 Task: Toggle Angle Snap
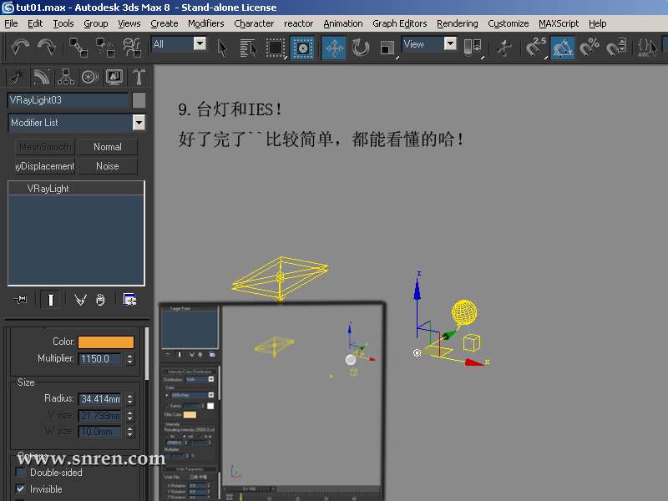point(562,48)
